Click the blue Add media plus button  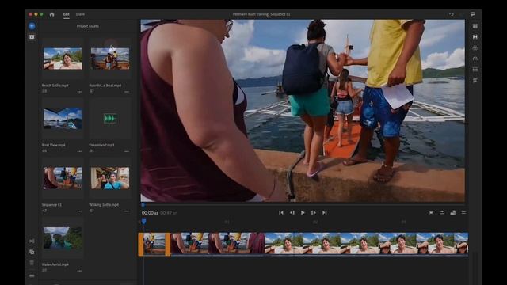[32, 26]
